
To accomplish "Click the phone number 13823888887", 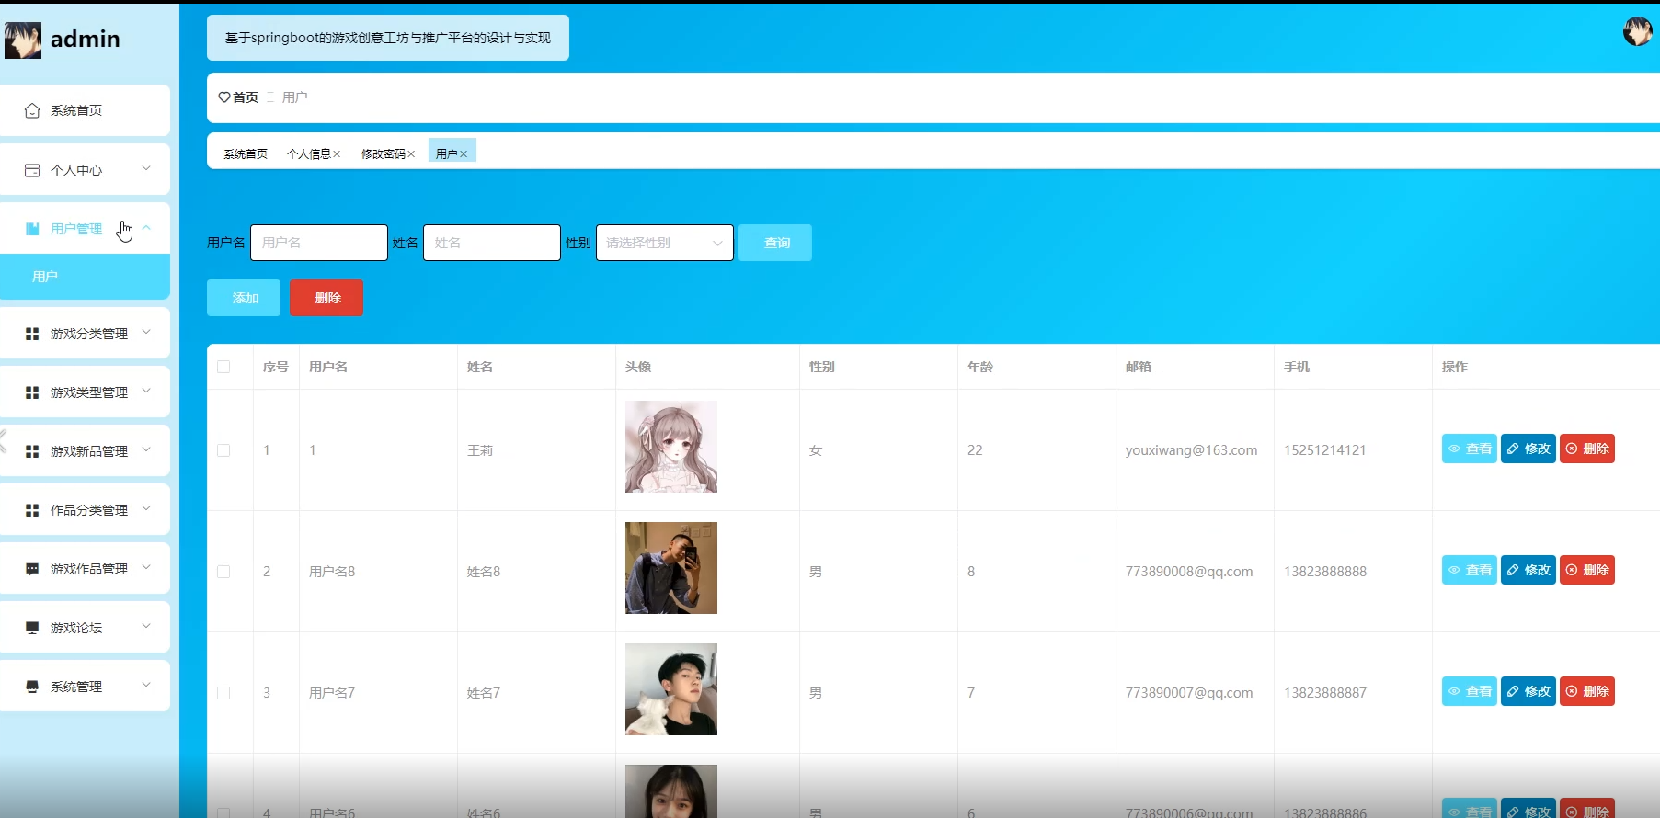I will click(x=1325, y=693).
